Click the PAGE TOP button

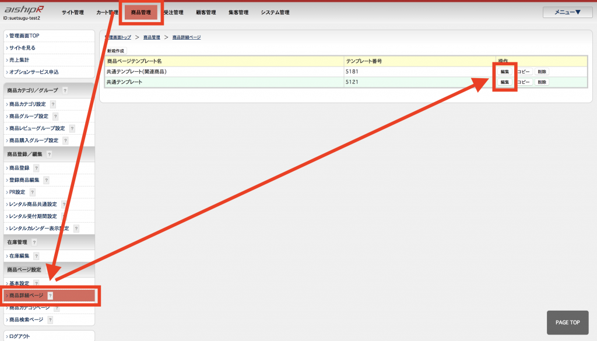[567, 322]
